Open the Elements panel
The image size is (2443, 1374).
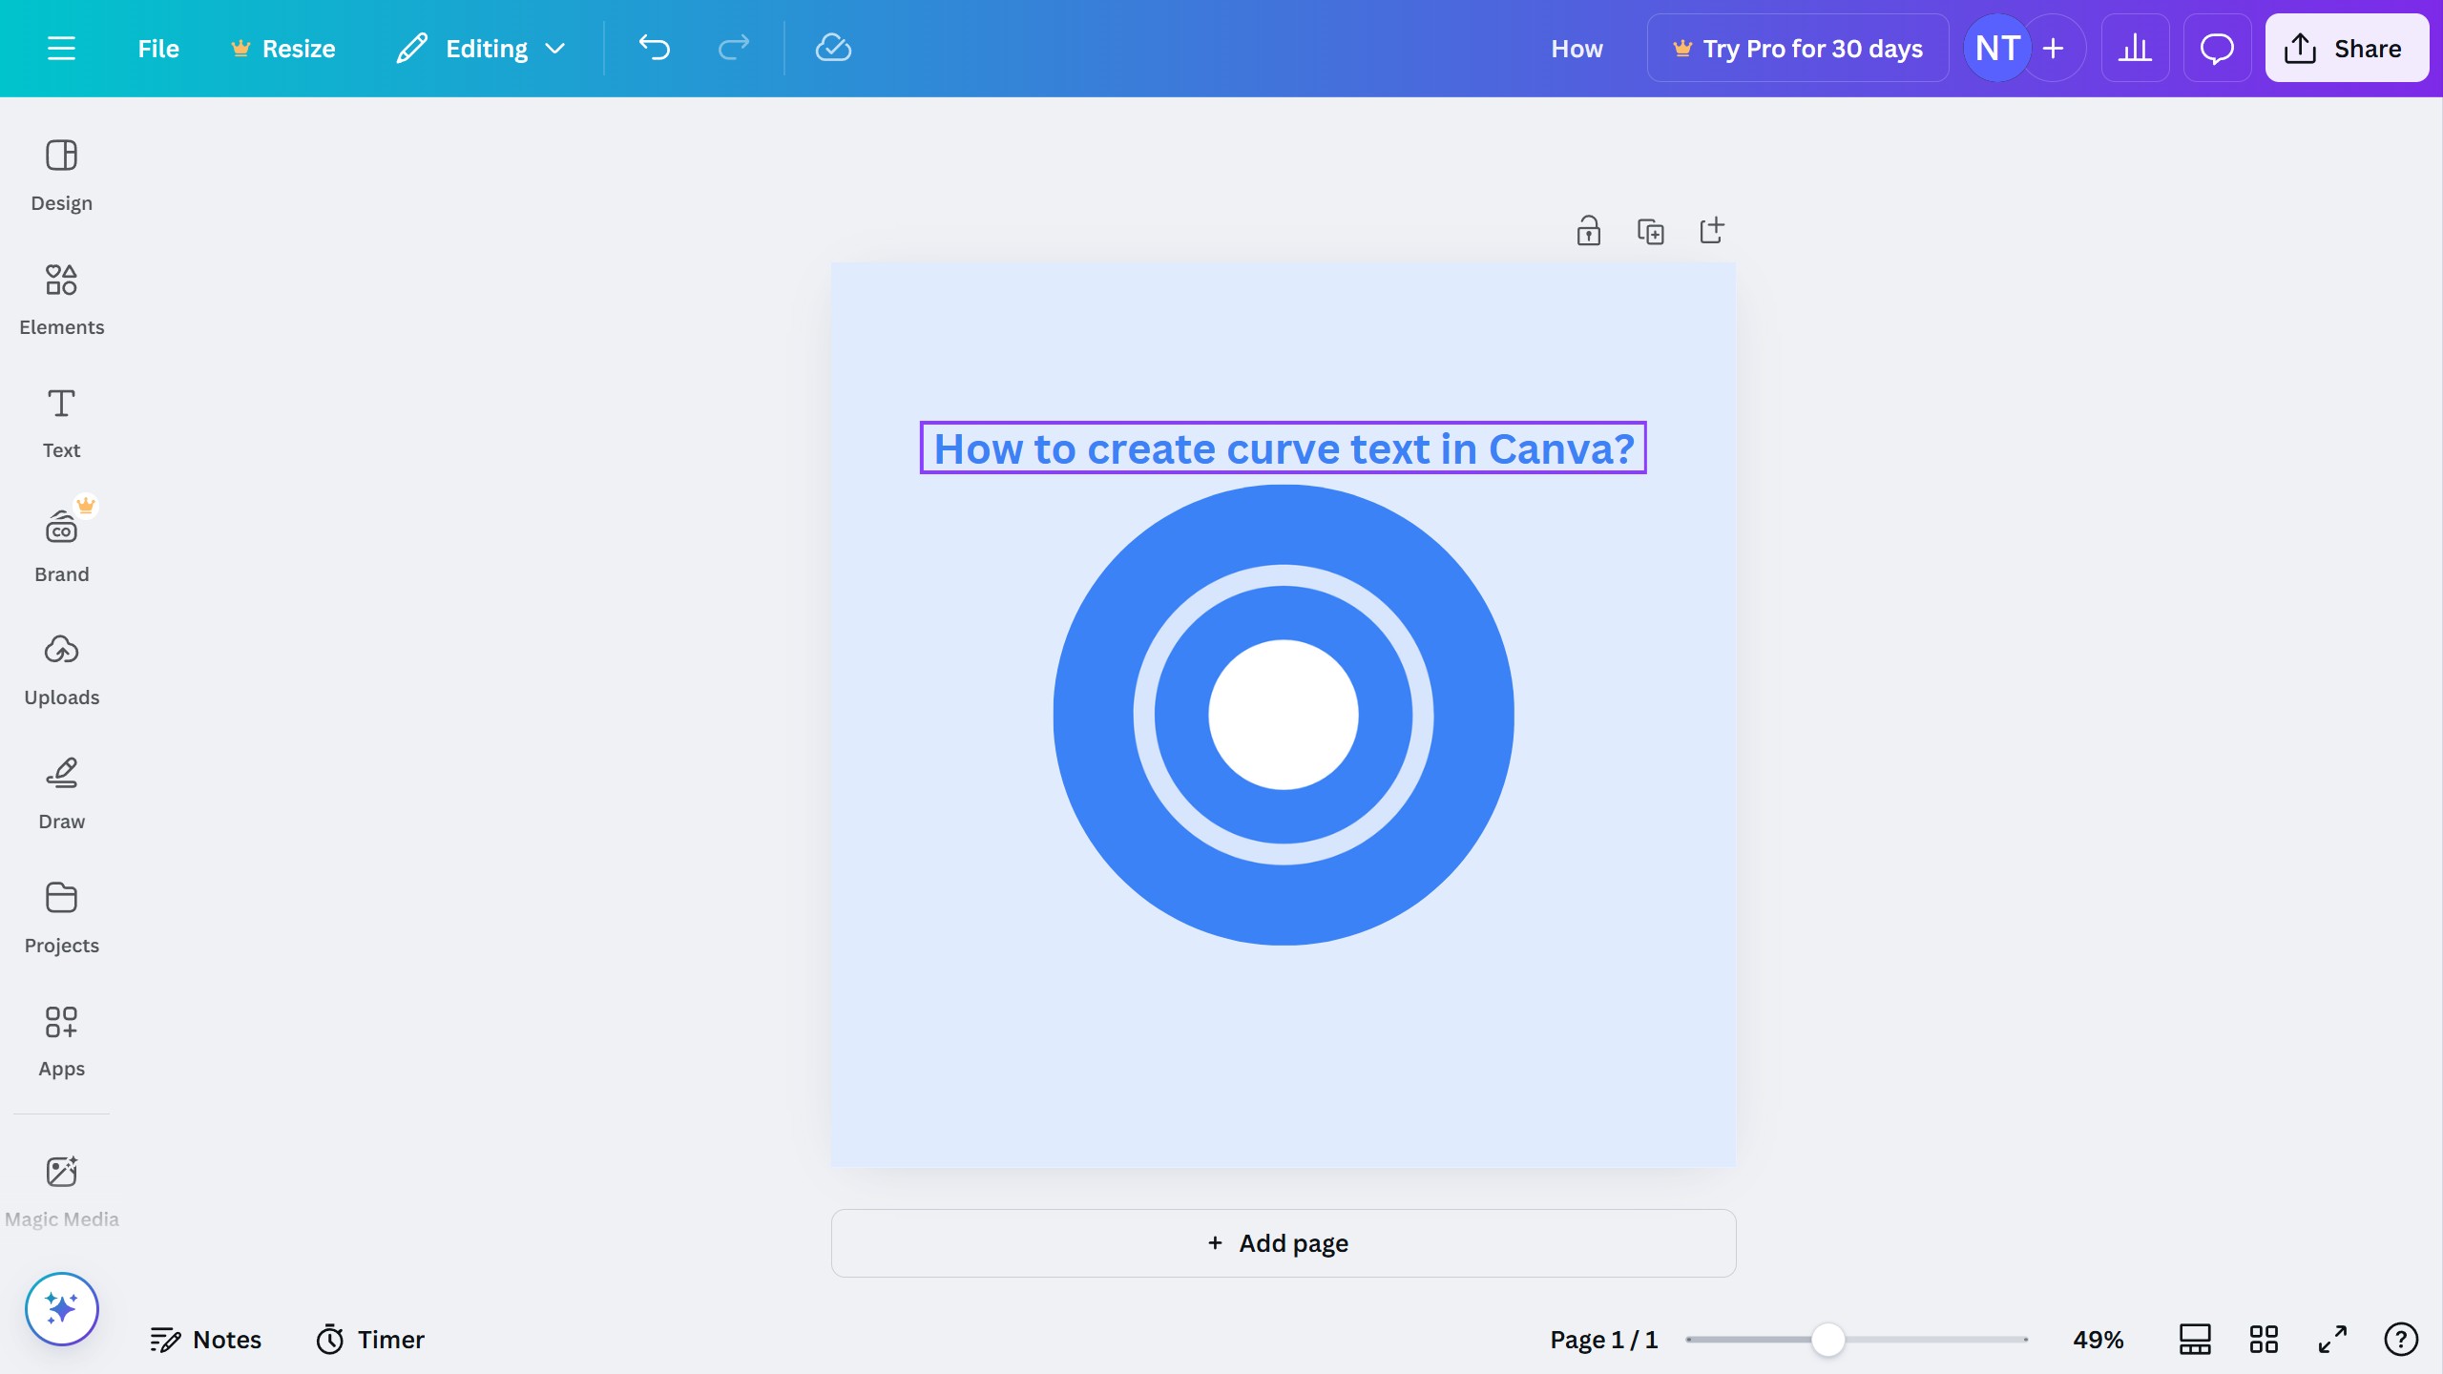(61, 299)
